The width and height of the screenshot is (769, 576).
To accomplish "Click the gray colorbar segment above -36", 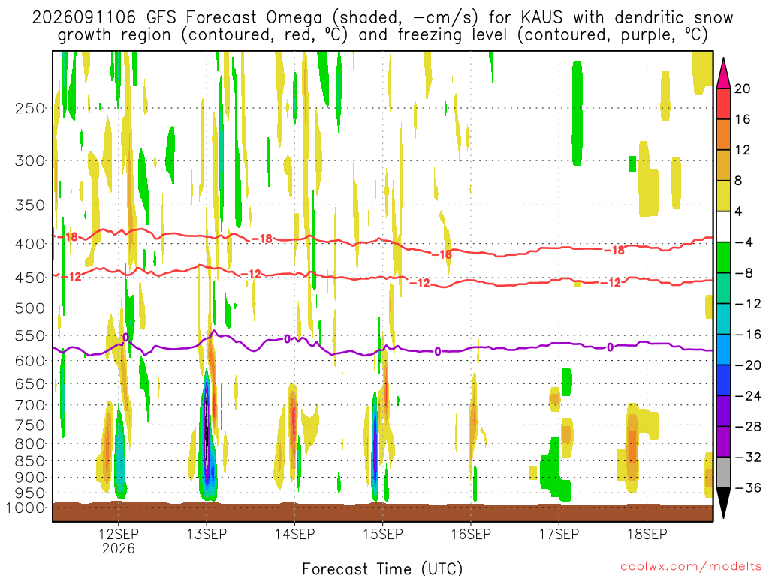I will (x=723, y=472).
